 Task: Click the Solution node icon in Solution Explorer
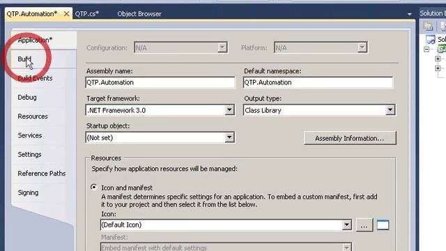pyautogui.click(x=431, y=39)
